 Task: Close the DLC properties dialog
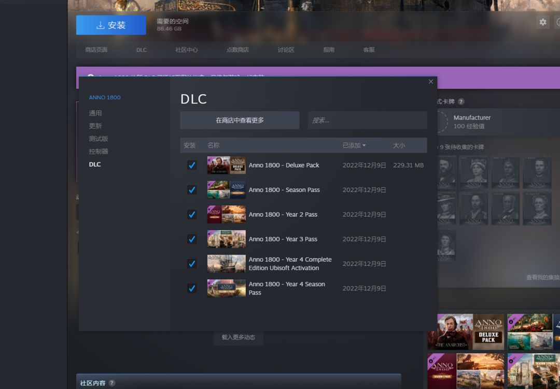click(430, 82)
